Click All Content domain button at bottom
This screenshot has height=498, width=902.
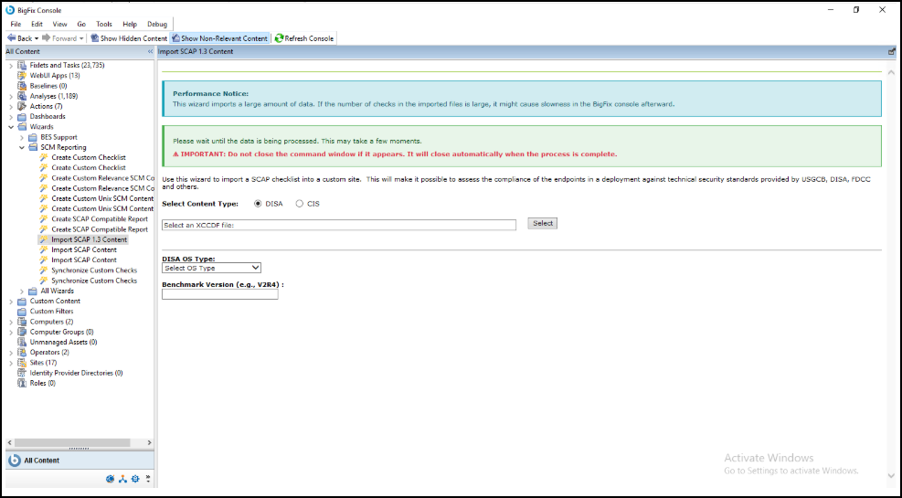[x=78, y=461]
